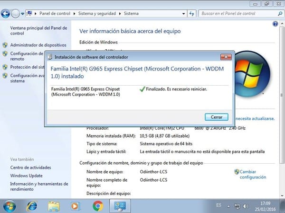The height and width of the screenshot is (213, 285).
Task: Click Control Panel taskbar button
Action: click(x=120, y=206)
